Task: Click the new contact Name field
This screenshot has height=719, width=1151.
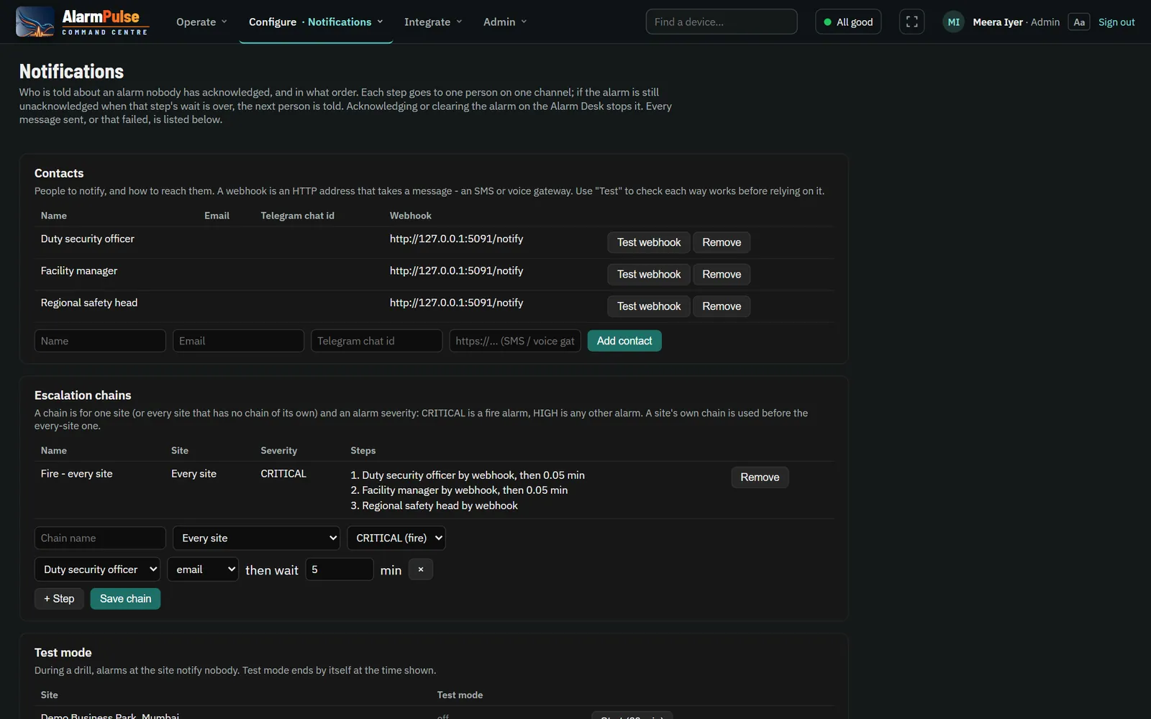Action: (100, 341)
